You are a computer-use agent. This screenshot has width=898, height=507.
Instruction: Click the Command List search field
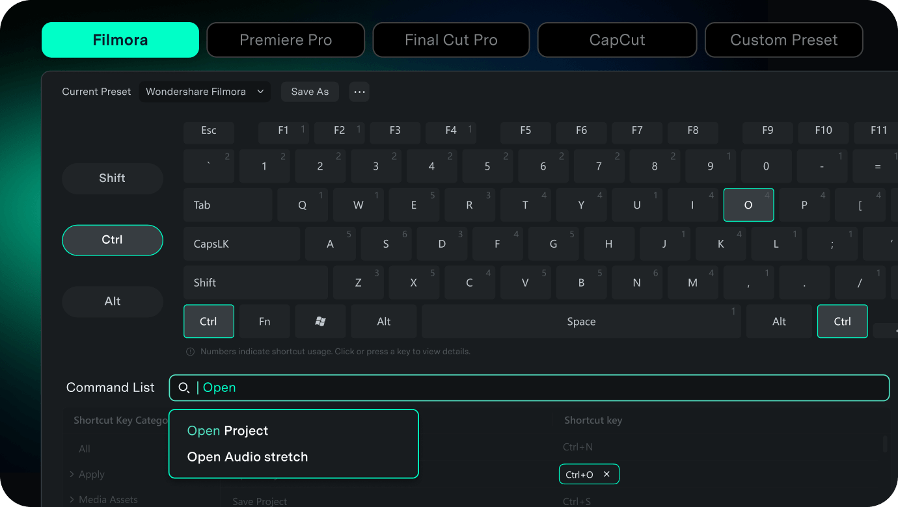pyautogui.click(x=529, y=388)
